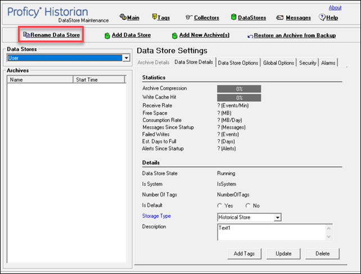Click Add Data Store link
This screenshot has width=361, height=274.
131,35
